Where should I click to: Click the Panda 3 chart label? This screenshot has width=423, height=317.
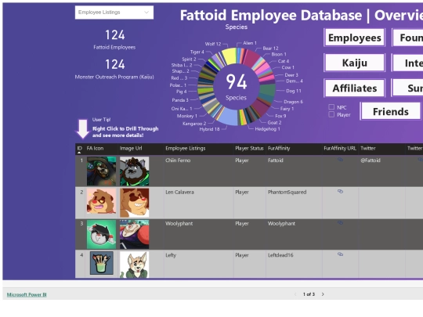pyautogui.click(x=180, y=100)
